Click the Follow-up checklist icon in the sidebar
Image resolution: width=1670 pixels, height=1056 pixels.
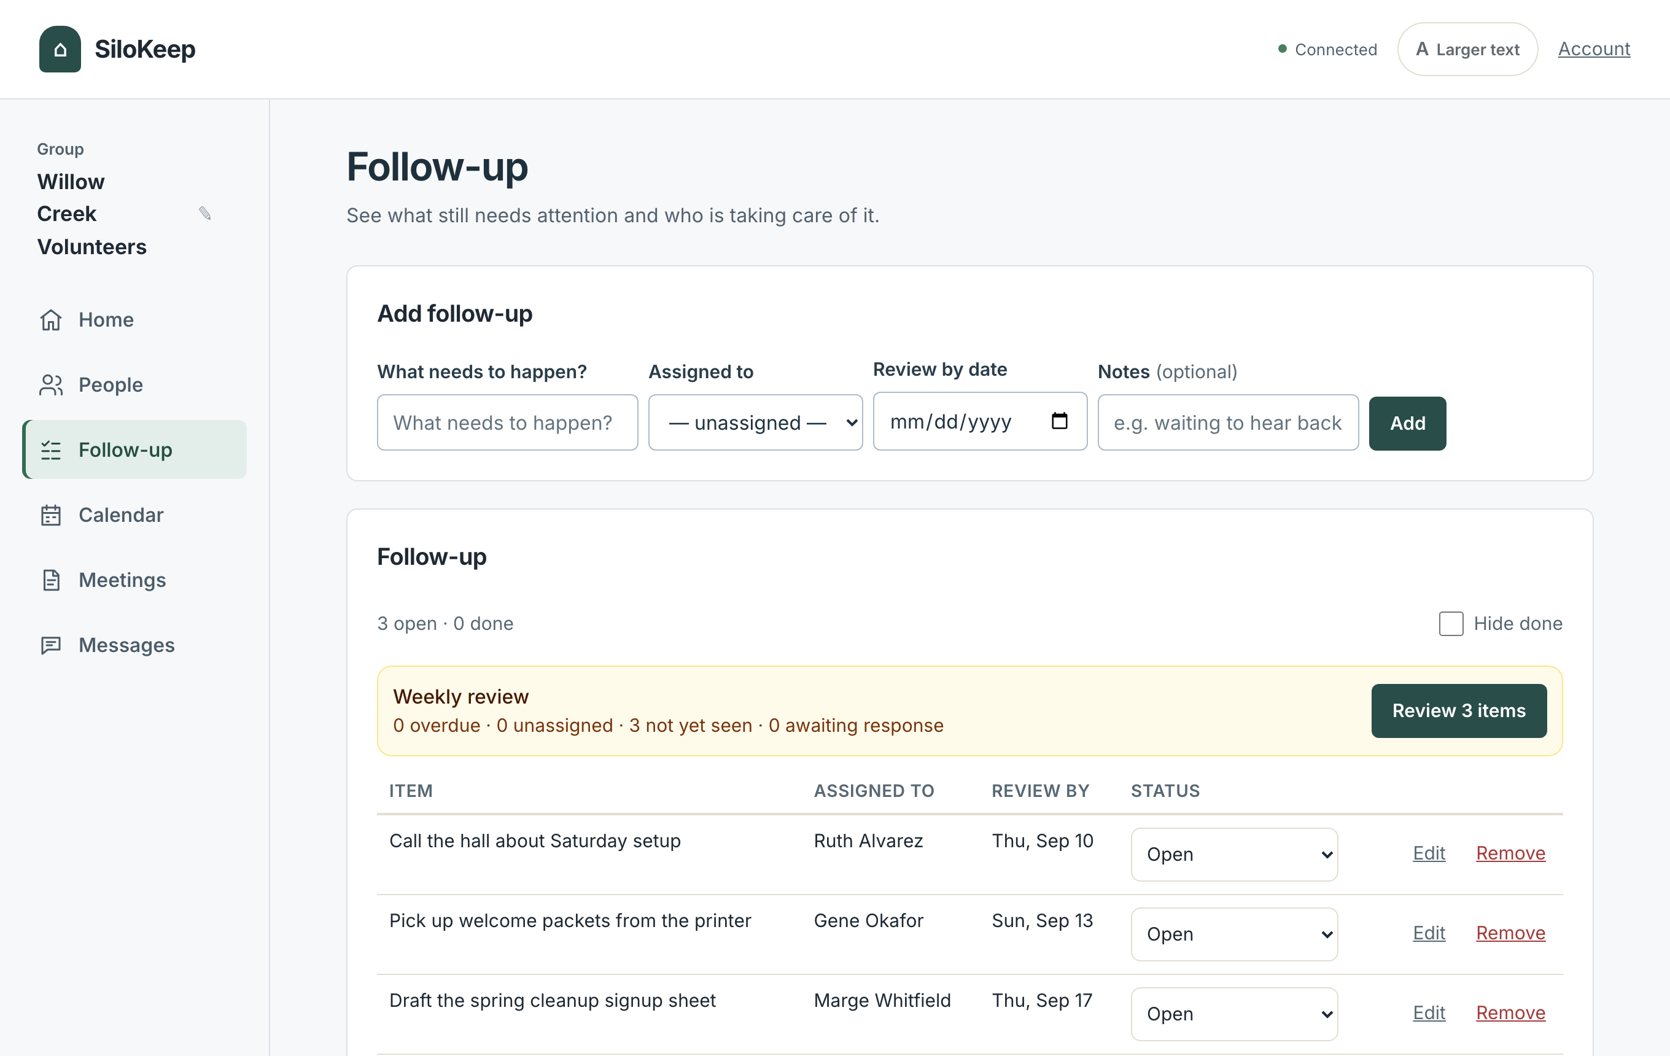(50, 450)
